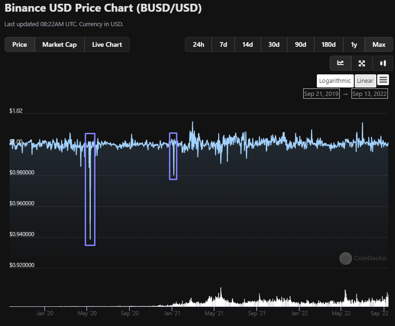Select the 24h time range

198,44
